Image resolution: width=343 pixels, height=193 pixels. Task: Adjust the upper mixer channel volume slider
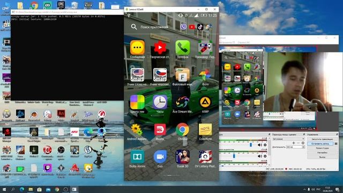pos(251,145)
